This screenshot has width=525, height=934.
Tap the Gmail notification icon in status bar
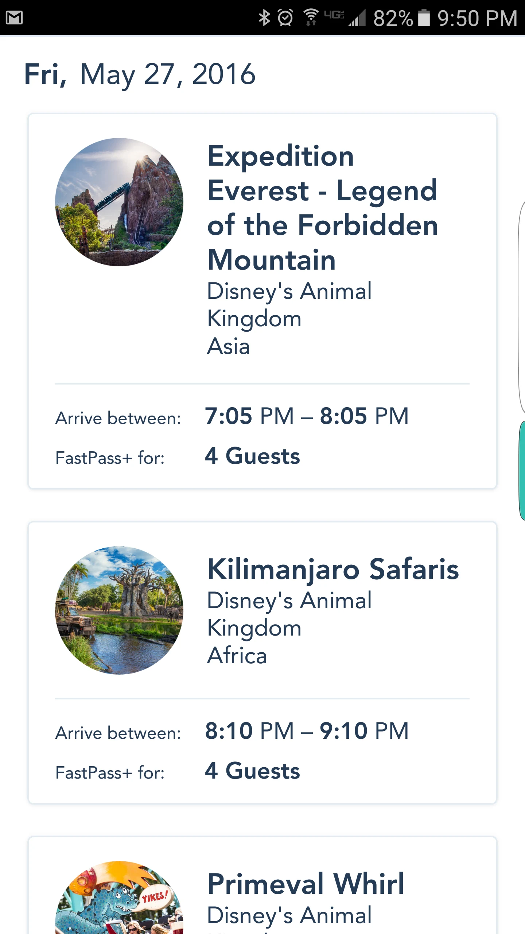(15, 18)
